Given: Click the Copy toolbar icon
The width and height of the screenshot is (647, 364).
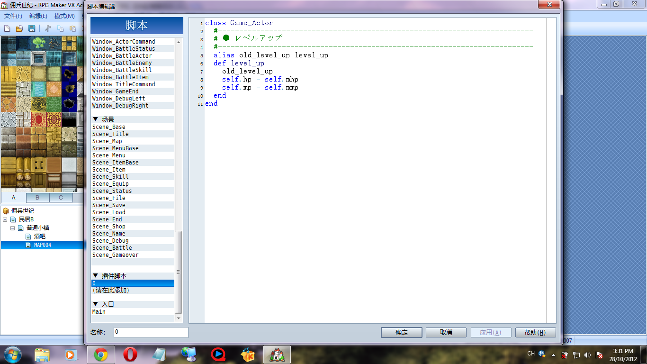Looking at the screenshot, I should point(60,28).
